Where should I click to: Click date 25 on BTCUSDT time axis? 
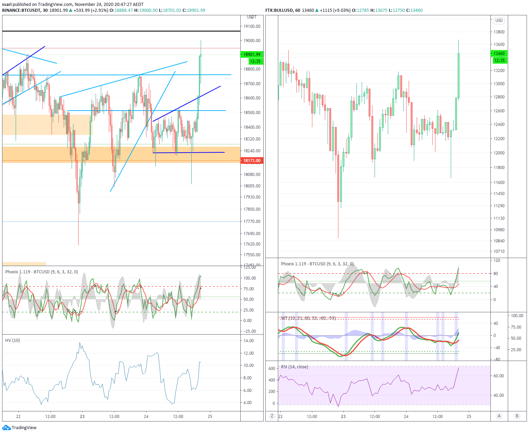[210, 417]
